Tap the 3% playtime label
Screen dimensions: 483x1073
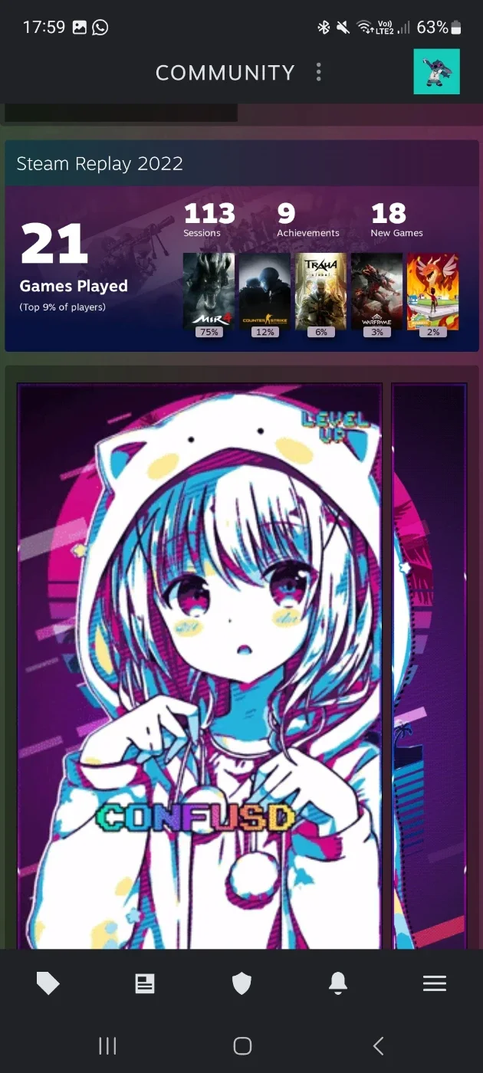(376, 332)
